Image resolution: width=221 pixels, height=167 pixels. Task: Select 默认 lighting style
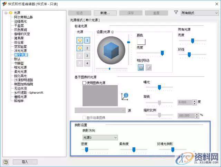point(17,59)
